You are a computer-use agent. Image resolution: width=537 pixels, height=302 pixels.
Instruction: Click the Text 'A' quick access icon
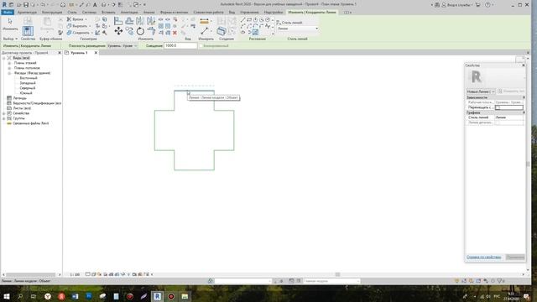[95, 5]
